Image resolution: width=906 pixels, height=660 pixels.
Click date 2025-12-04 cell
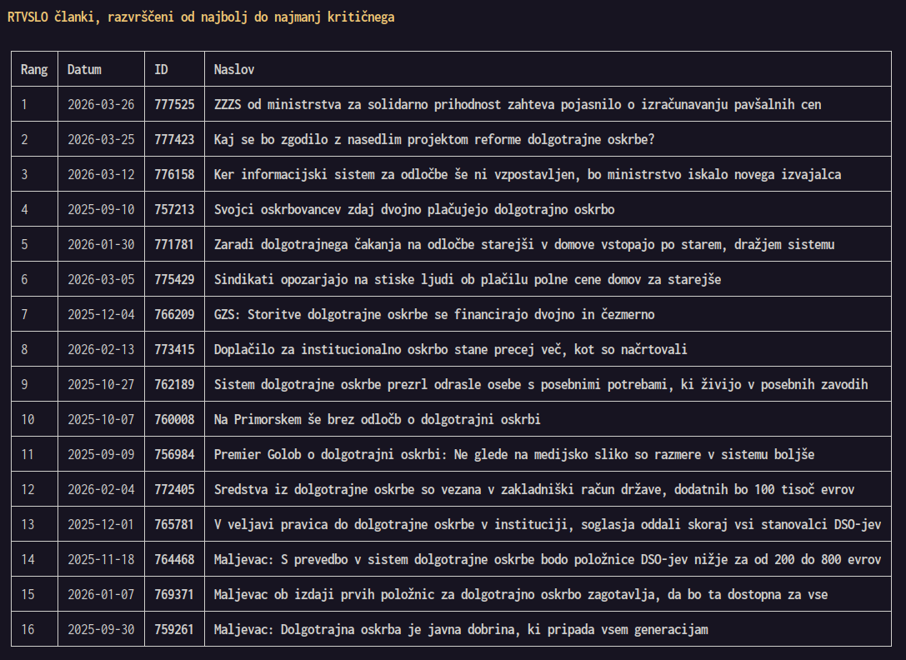coord(101,314)
